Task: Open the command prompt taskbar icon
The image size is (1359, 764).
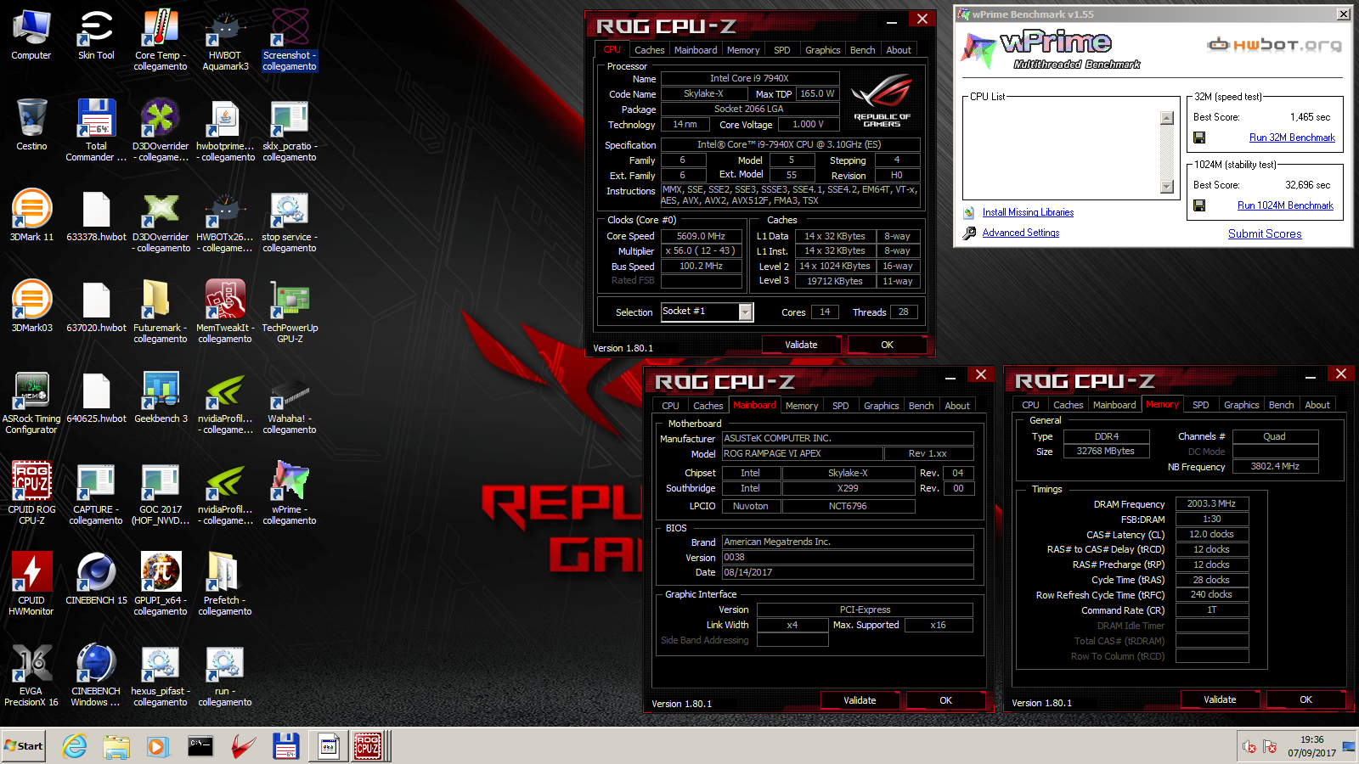Action: coord(200,746)
